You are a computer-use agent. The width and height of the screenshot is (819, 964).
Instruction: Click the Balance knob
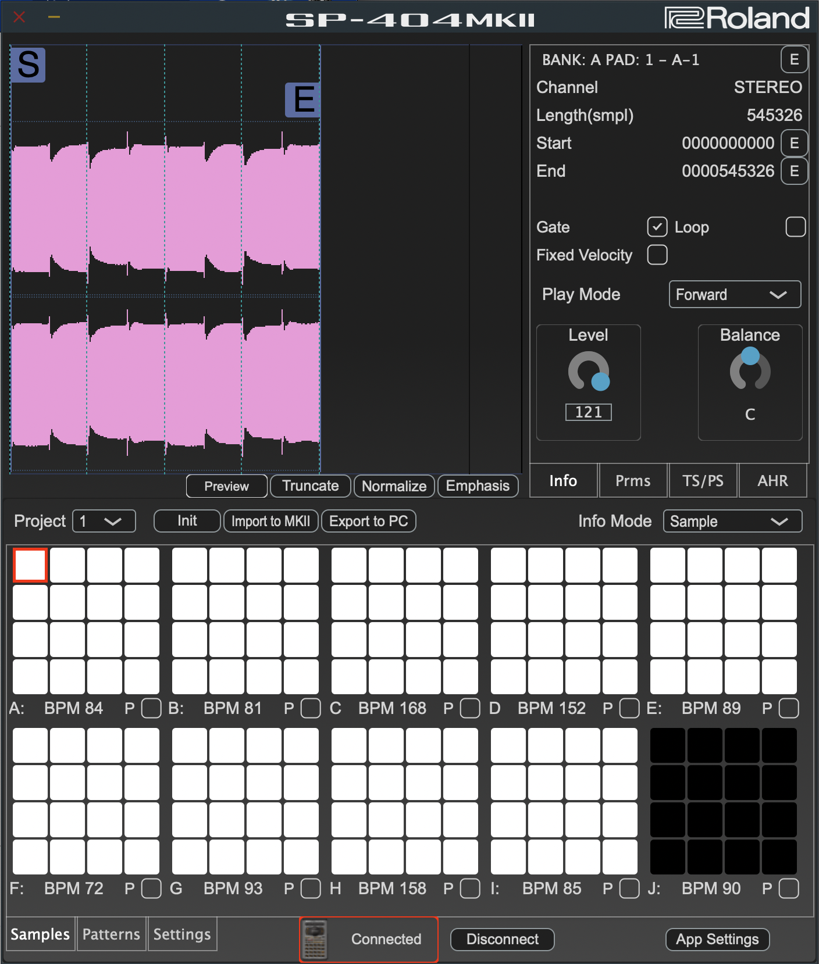click(x=750, y=370)
